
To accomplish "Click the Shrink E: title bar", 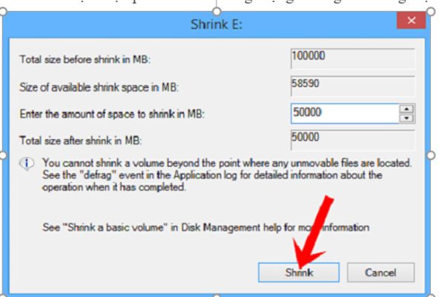I will 217,25.
